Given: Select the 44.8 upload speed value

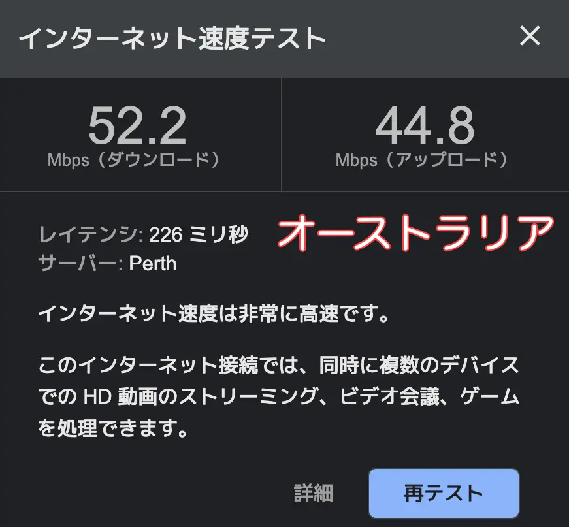Looking at the screenshot, I should pos(425,125).
